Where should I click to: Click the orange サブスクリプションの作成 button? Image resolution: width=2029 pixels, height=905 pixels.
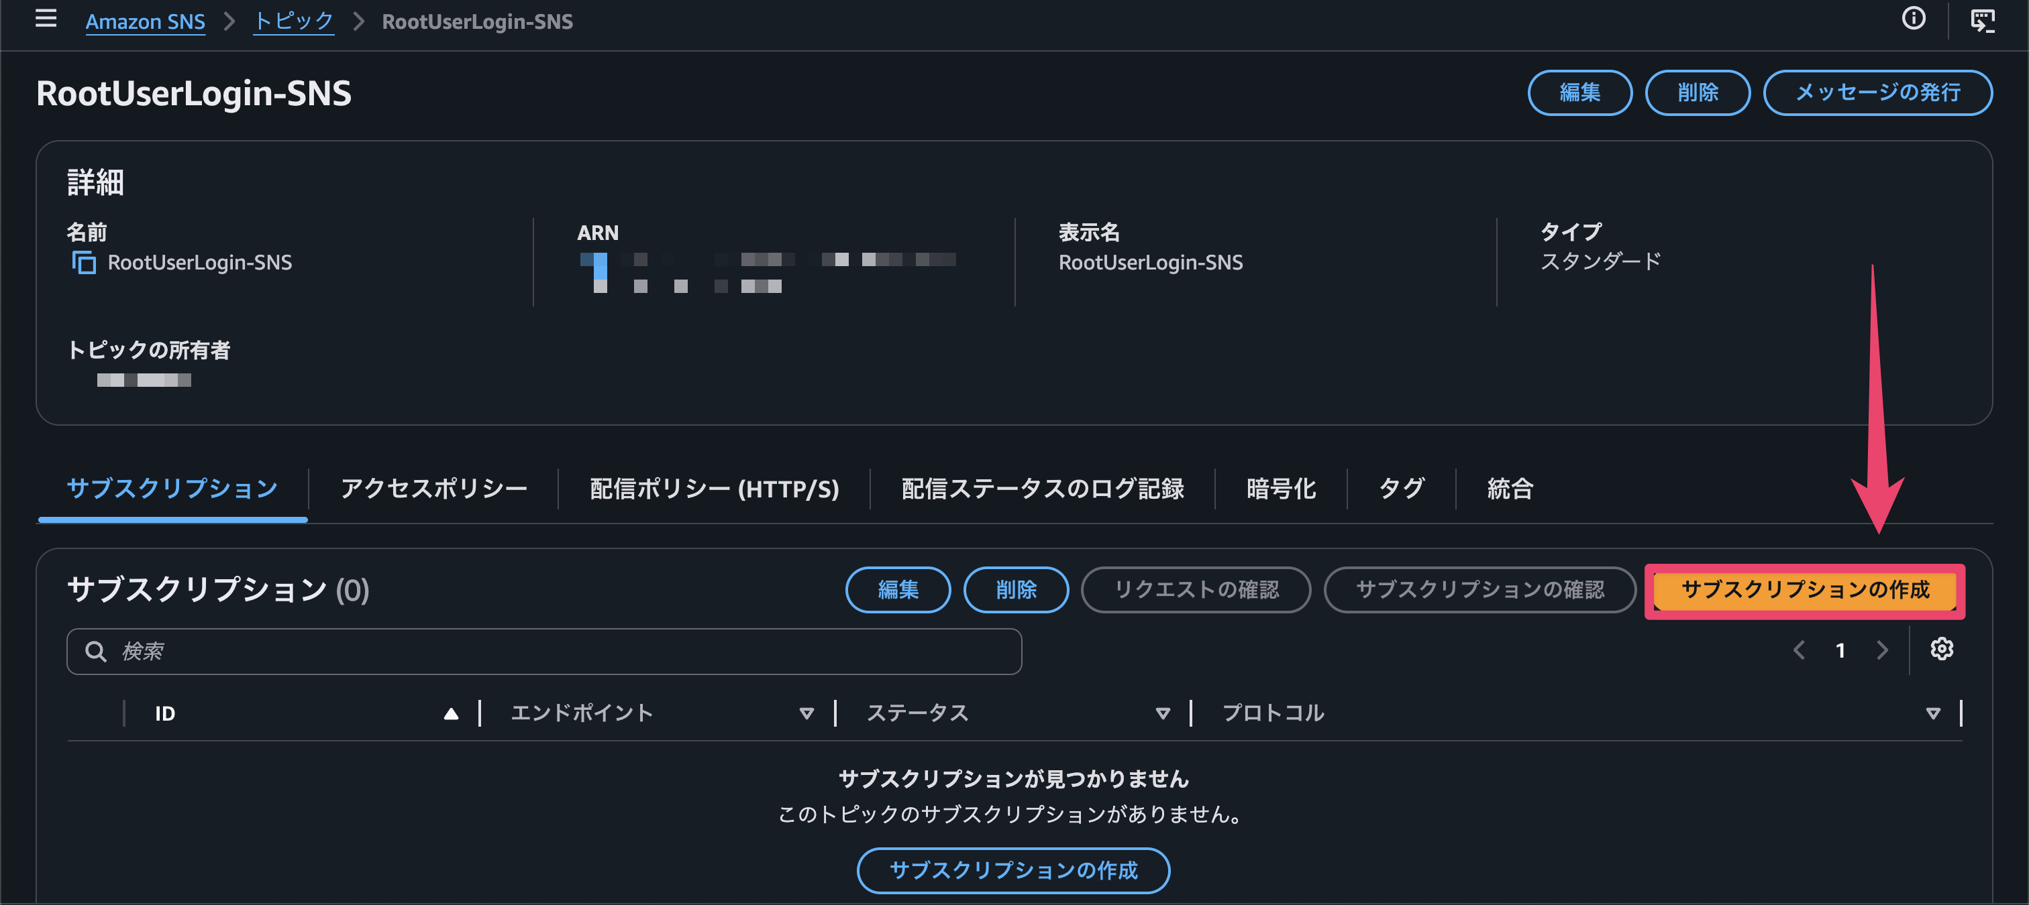pyautogui.click(x=1804, y=590)
